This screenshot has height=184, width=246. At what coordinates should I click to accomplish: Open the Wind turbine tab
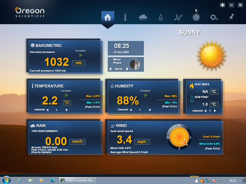[x=178, y=17]
